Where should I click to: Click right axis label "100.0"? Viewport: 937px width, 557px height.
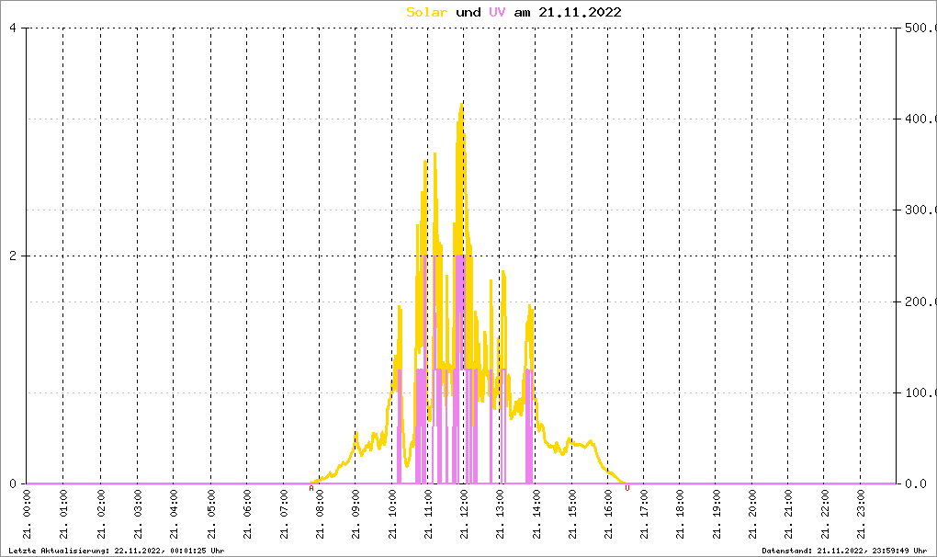[920, 392]
